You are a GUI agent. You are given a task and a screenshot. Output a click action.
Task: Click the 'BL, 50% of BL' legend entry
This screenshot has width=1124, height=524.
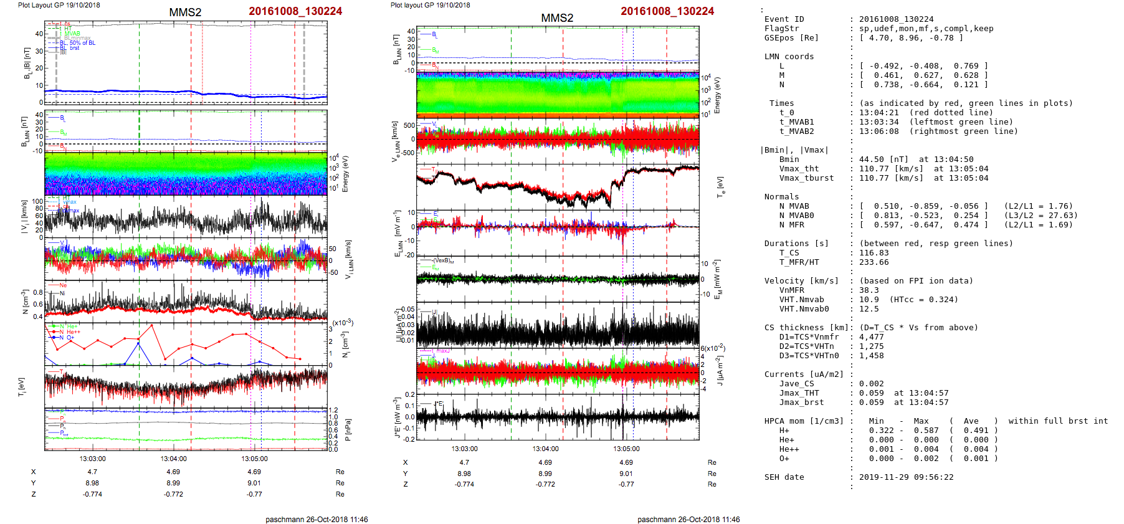tap(77, 43)
